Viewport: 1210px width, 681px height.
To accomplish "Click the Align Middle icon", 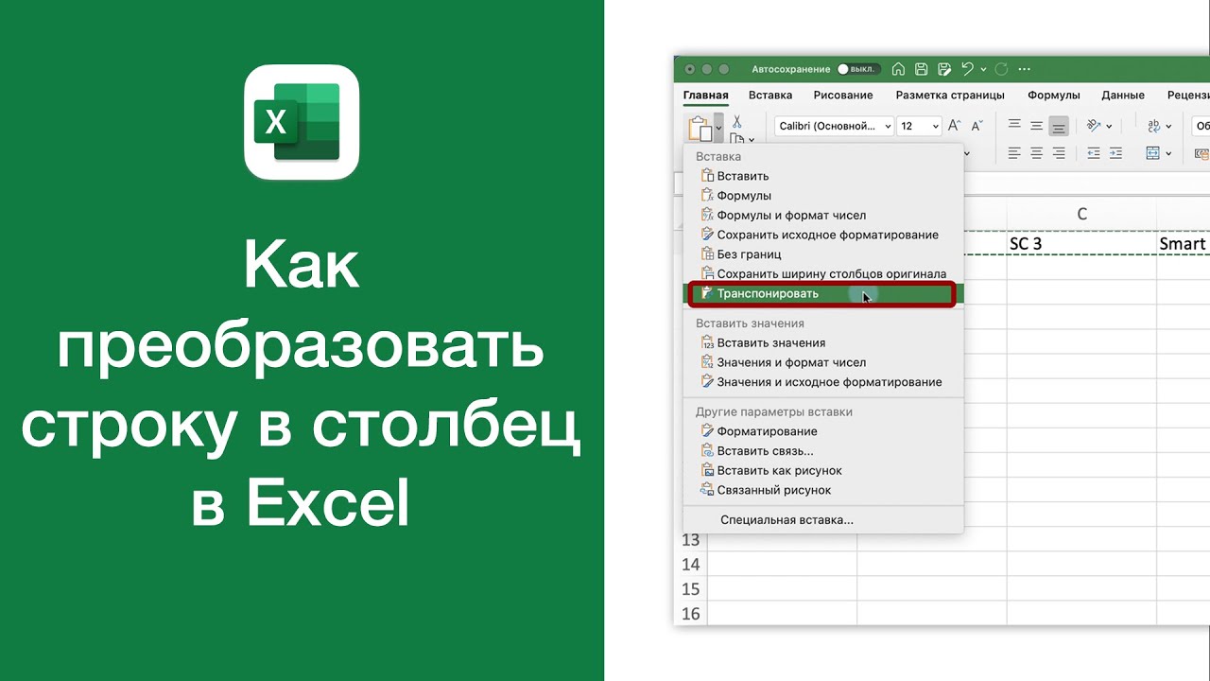I will pos(1036,126).
